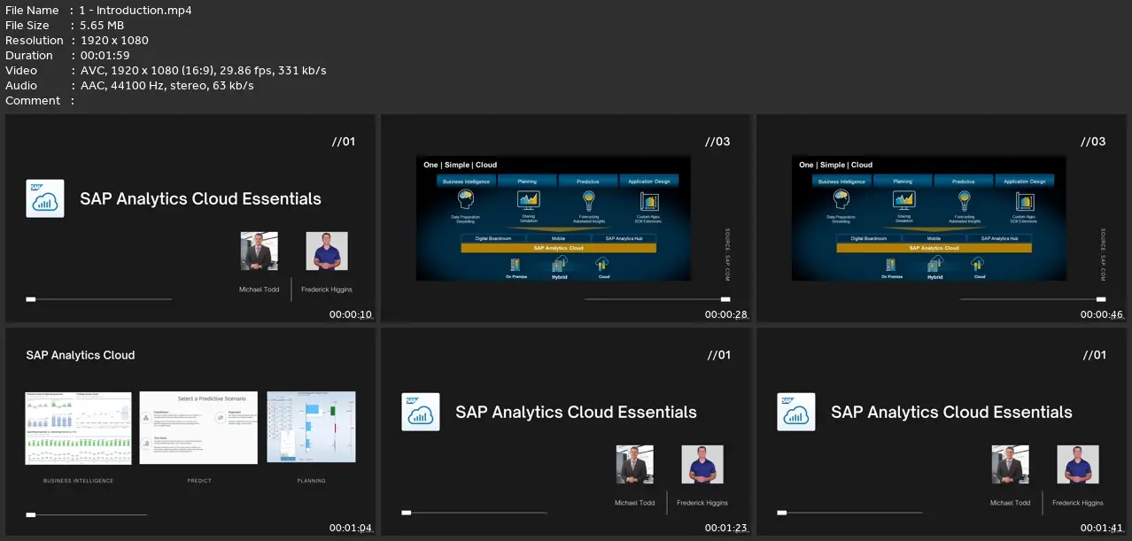
Task: Select the Predictive lightbulb icon in the 00:00:28 frame
Action: (588, 200)
